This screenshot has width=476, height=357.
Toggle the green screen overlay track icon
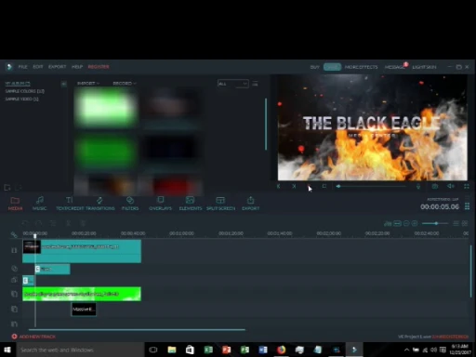14,294
